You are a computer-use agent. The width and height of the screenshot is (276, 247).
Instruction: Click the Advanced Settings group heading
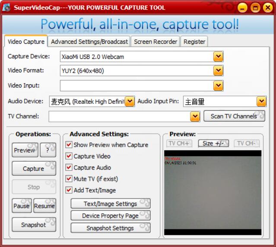pyautogui.click(x=99, y=134)
